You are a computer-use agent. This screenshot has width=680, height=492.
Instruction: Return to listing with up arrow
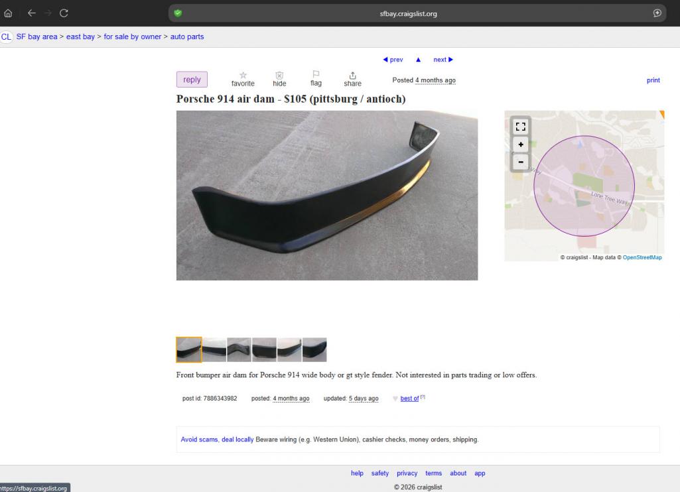tap(418, 60)
